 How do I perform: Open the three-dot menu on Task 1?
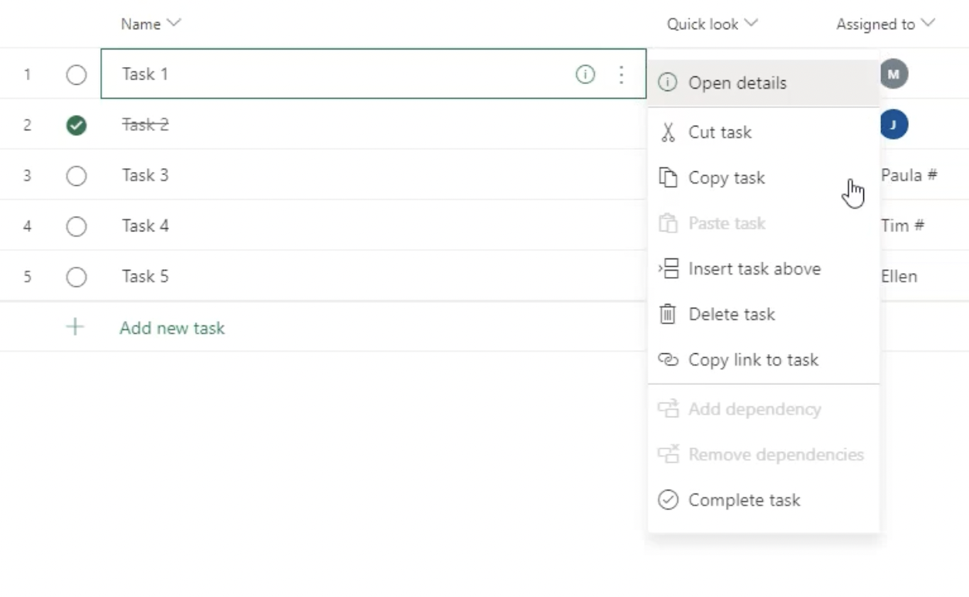[621, 74]
